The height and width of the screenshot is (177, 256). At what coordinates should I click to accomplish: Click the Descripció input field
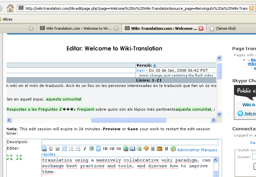coord(130,142)
